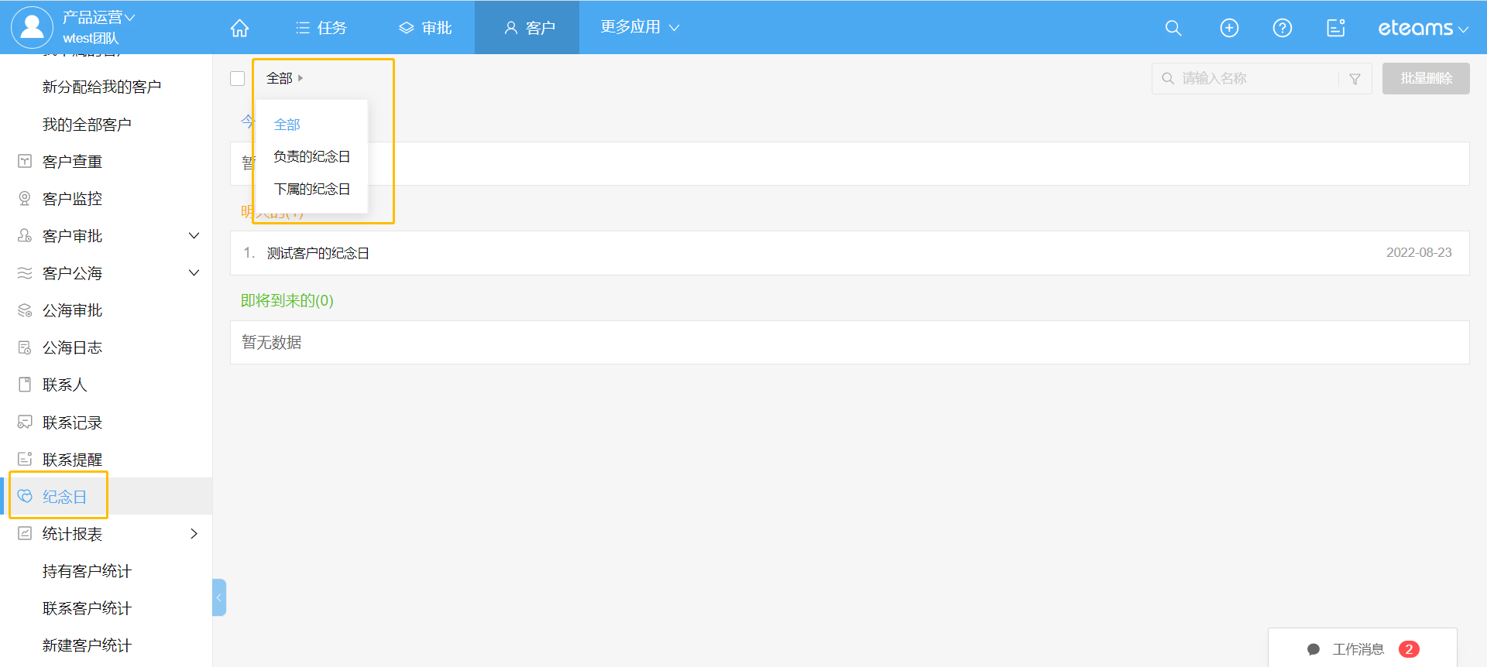Expand the 客户审批 sidebar section

194,236
